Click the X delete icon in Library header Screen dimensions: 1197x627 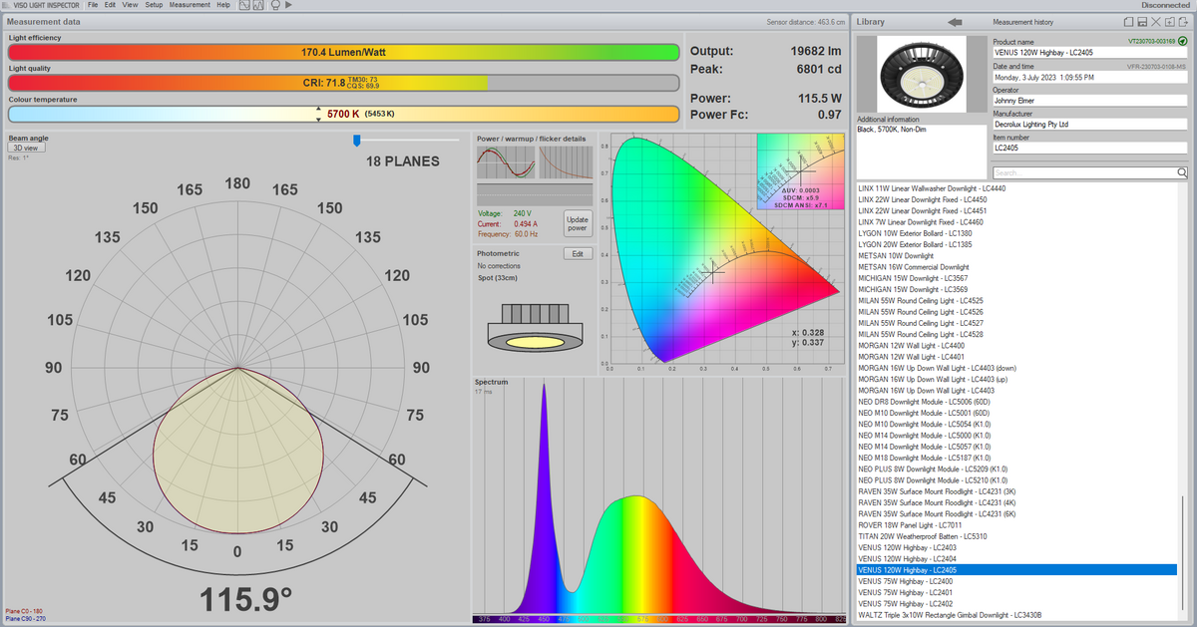click(1155, 21)
